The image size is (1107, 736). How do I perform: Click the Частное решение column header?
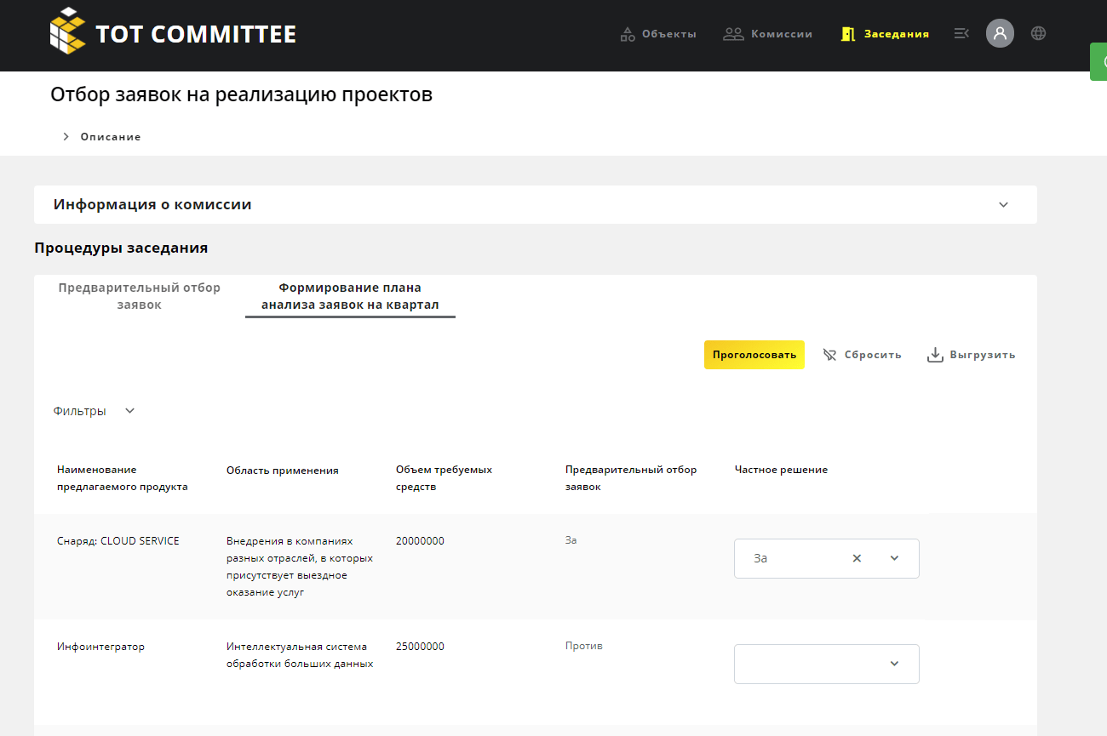pos(781,470)
